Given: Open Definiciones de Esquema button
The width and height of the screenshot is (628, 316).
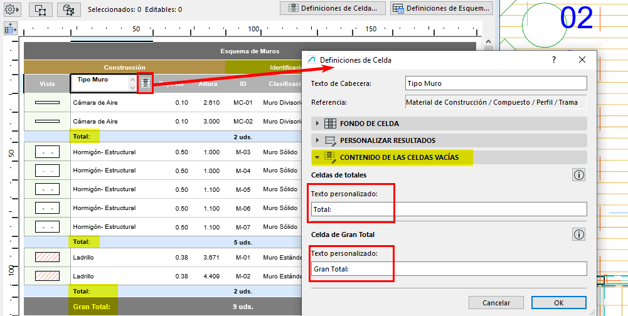Looking at the screenshot, I should click(442, 8).
